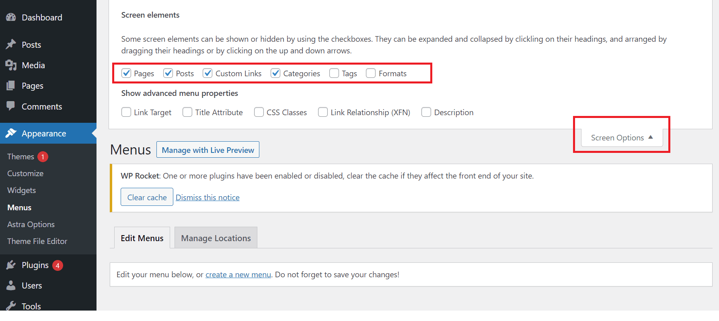Click the Plugins plug icon
Screen dimensions: 719x321
click(x=11, y=265)
